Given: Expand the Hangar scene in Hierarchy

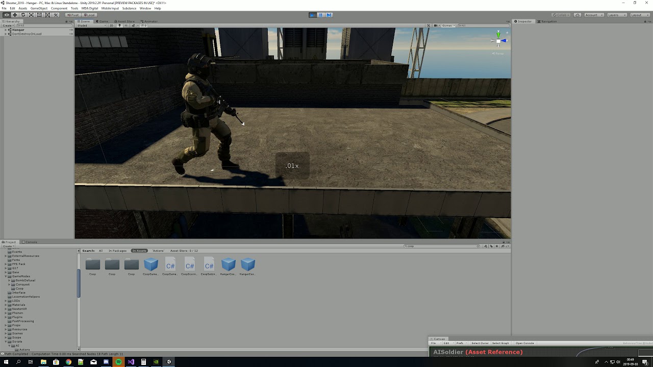Looking at the screenshot, I should click(x=6, y=30).
